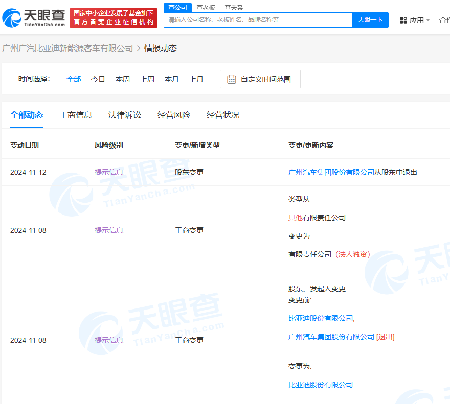Viewport: 450px width, 404px height.
Task: Click the 天眼一下 search button
Action: coord(370,20)
